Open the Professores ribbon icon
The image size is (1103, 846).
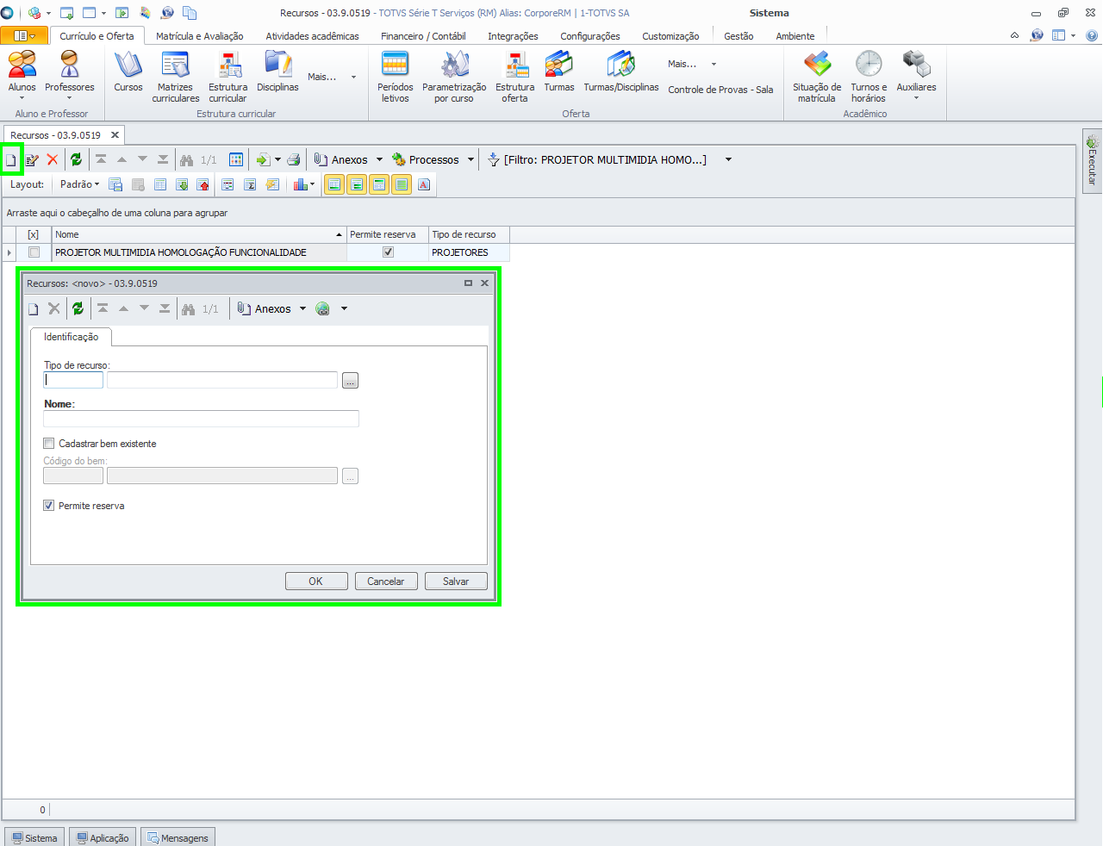[x=70, y=72]
